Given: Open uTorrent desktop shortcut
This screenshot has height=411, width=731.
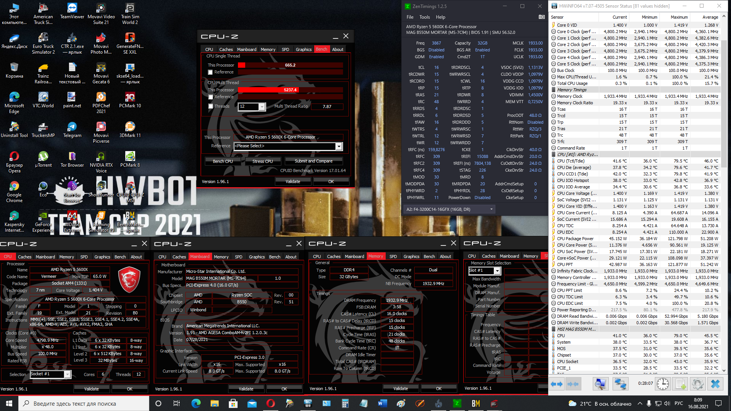Looking at the screenshot, I should [x=43, y=159].
